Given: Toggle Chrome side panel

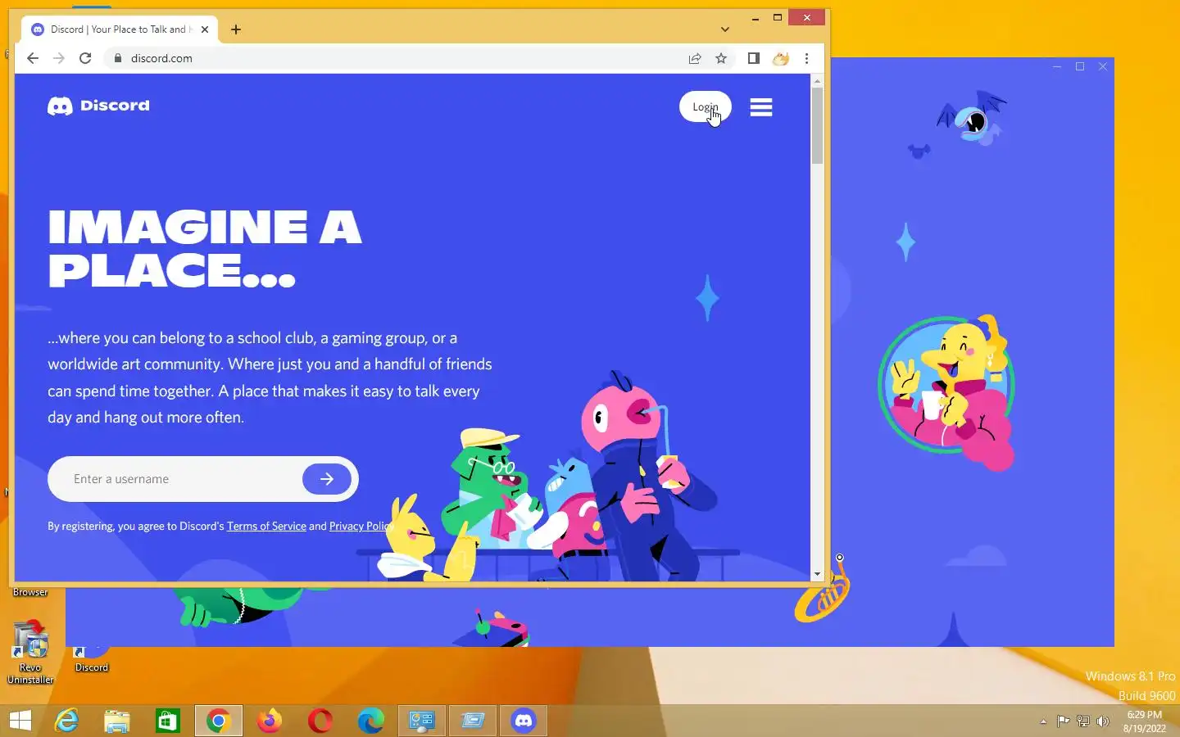Looking at the screenshot, I should (754, 58).
